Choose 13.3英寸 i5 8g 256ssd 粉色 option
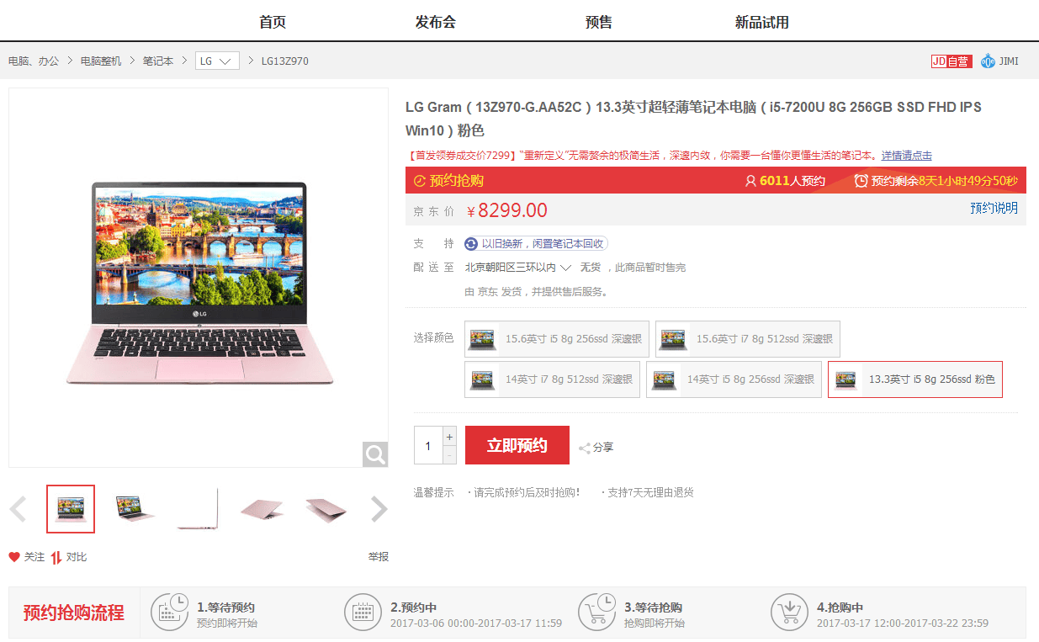 (915, 379)
